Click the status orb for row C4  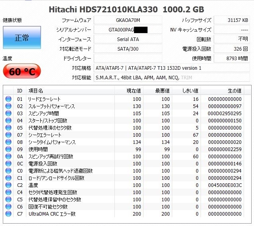point(8,193)
